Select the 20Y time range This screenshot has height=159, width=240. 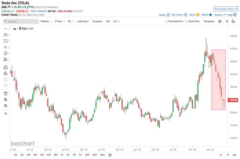95,155
